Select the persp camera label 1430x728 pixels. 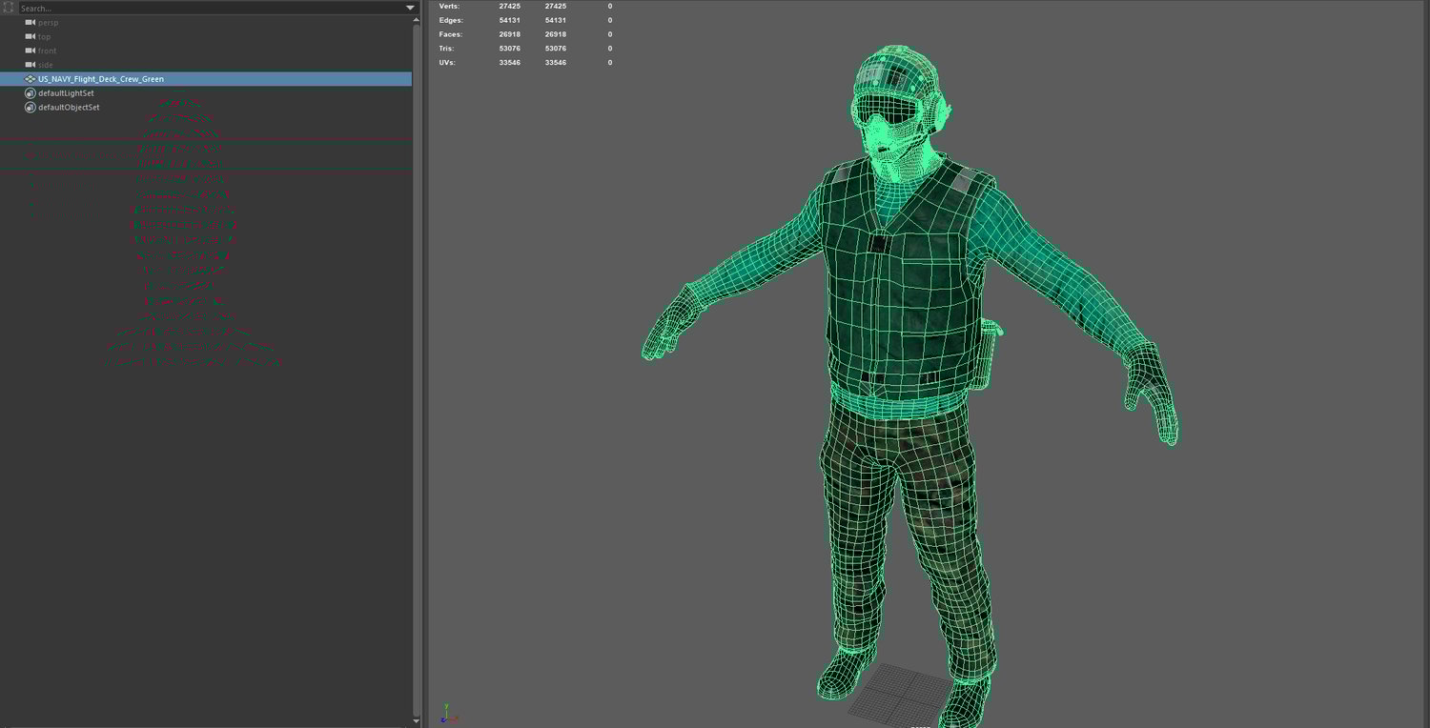(x=48, y=22)
